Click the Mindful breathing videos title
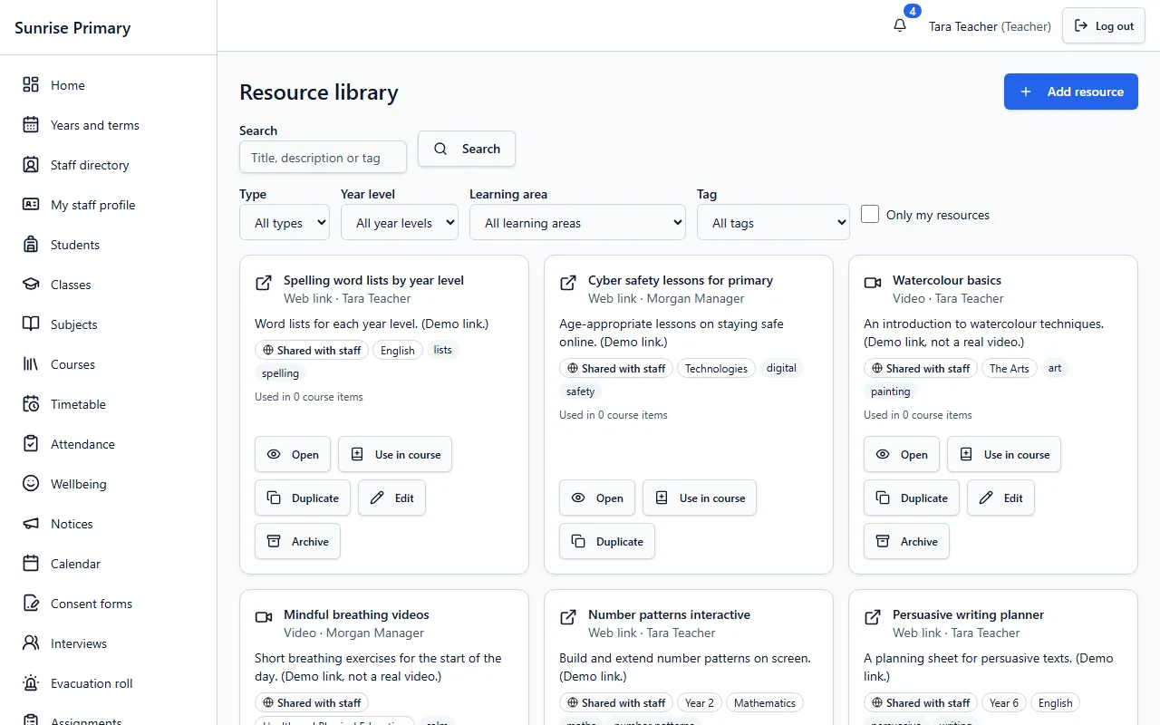Image resolution: width=1160 pixels, height=725 pixels. [x=356, y=614]
